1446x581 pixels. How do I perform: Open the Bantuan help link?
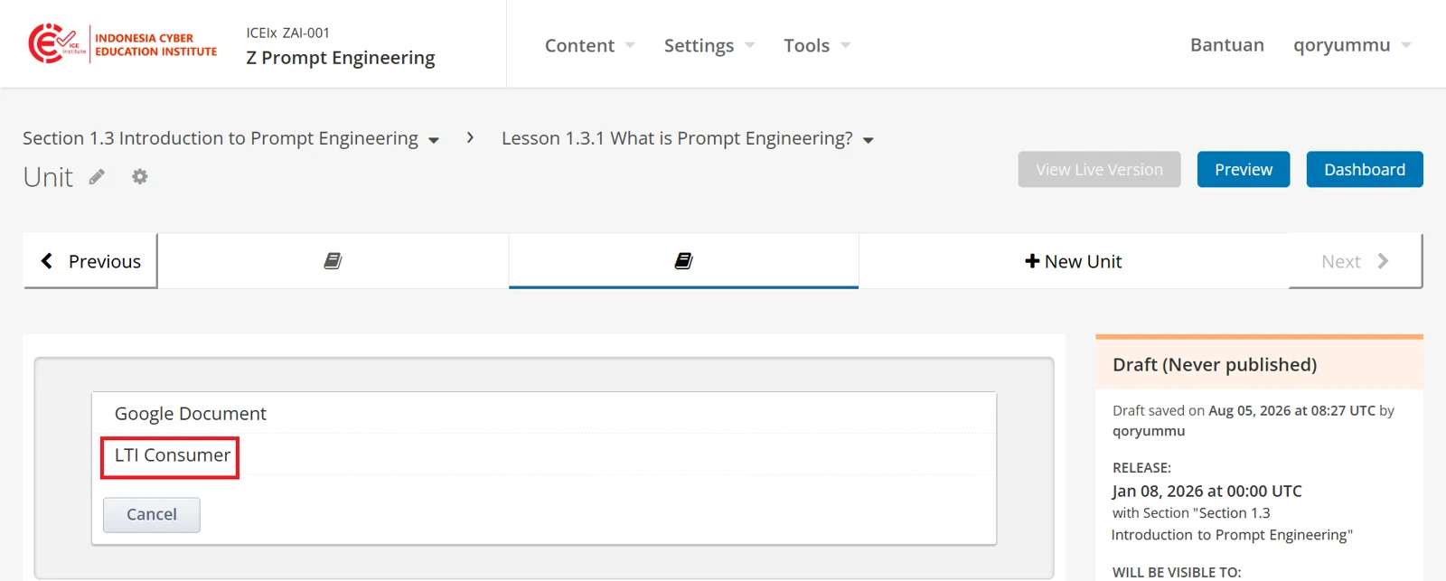pos(1227,45)
